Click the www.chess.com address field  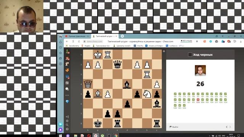point(94,41)
